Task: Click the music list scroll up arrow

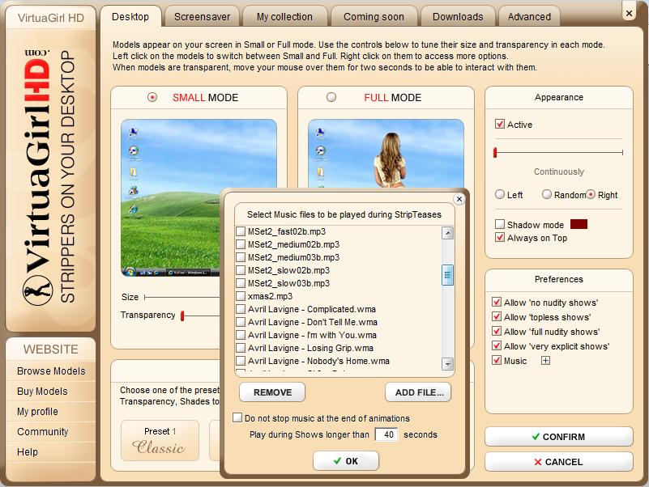Action: 447,233
